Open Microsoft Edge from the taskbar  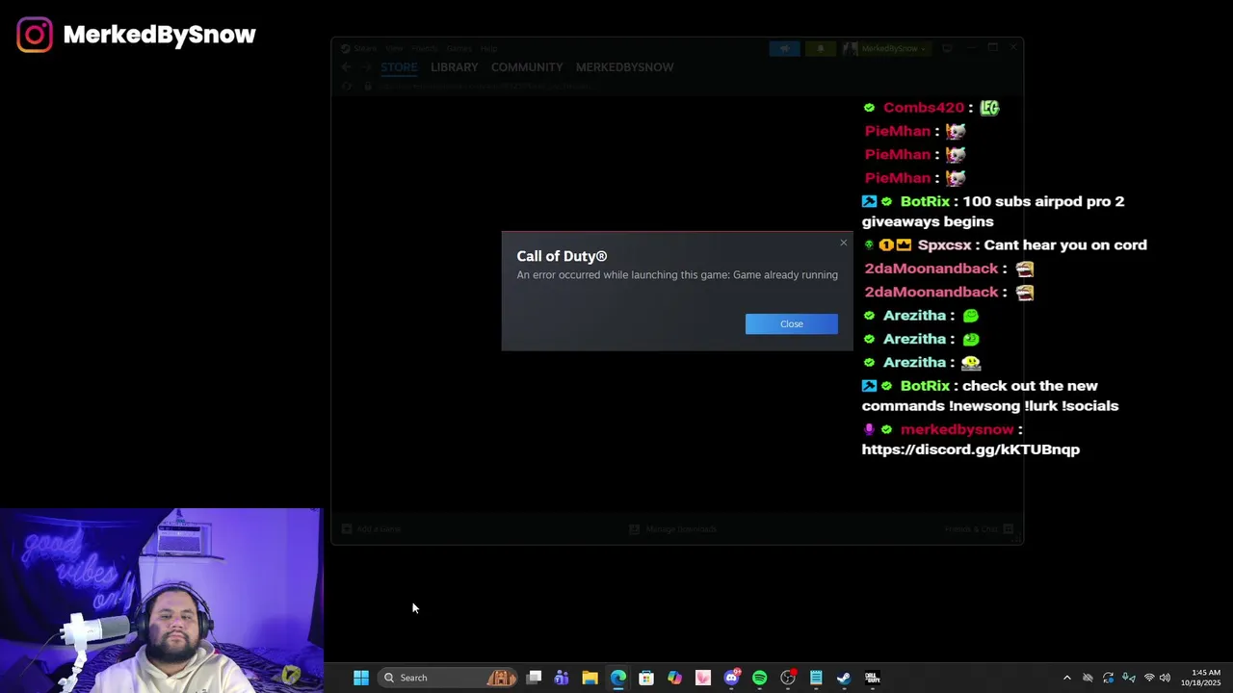[x=618, y=678]
